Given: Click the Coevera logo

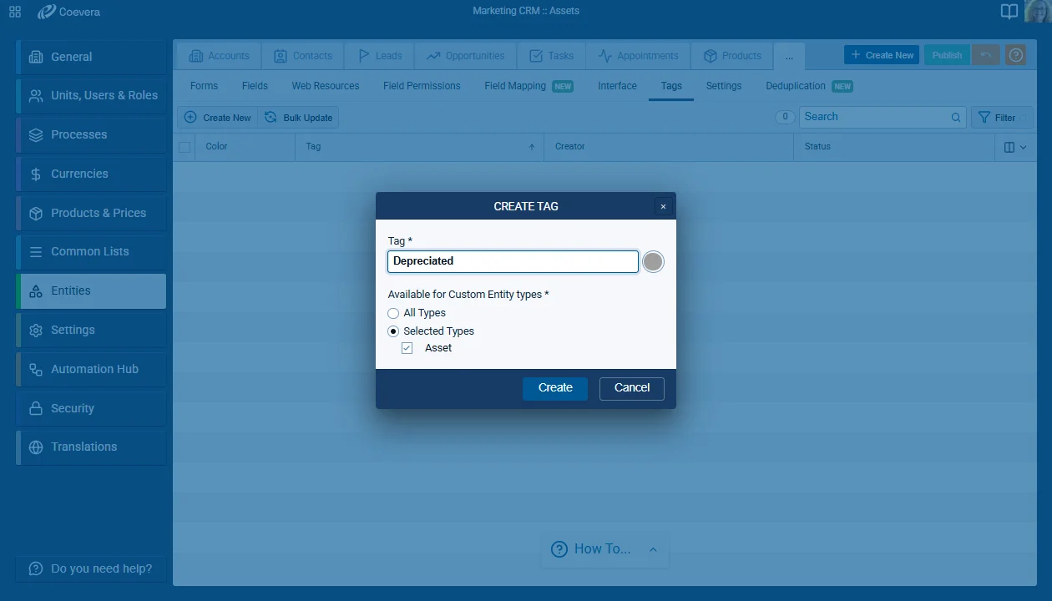Looking at the screenshot, I should click(71, 12).
